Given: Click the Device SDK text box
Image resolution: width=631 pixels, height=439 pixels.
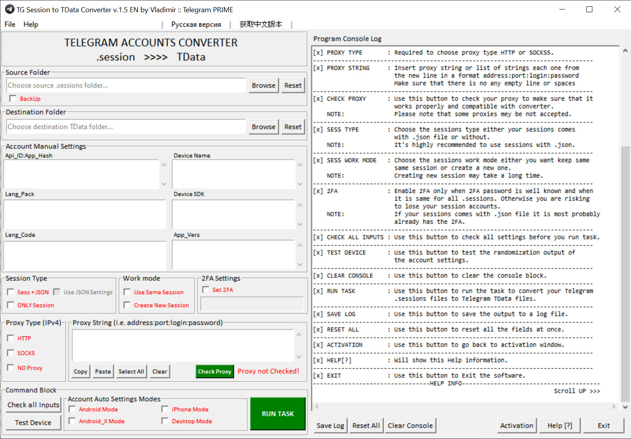Looking at the screenshot, I should point(233,214).
